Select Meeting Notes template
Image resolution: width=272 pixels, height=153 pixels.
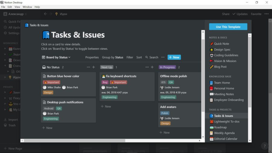coord(222,94)
